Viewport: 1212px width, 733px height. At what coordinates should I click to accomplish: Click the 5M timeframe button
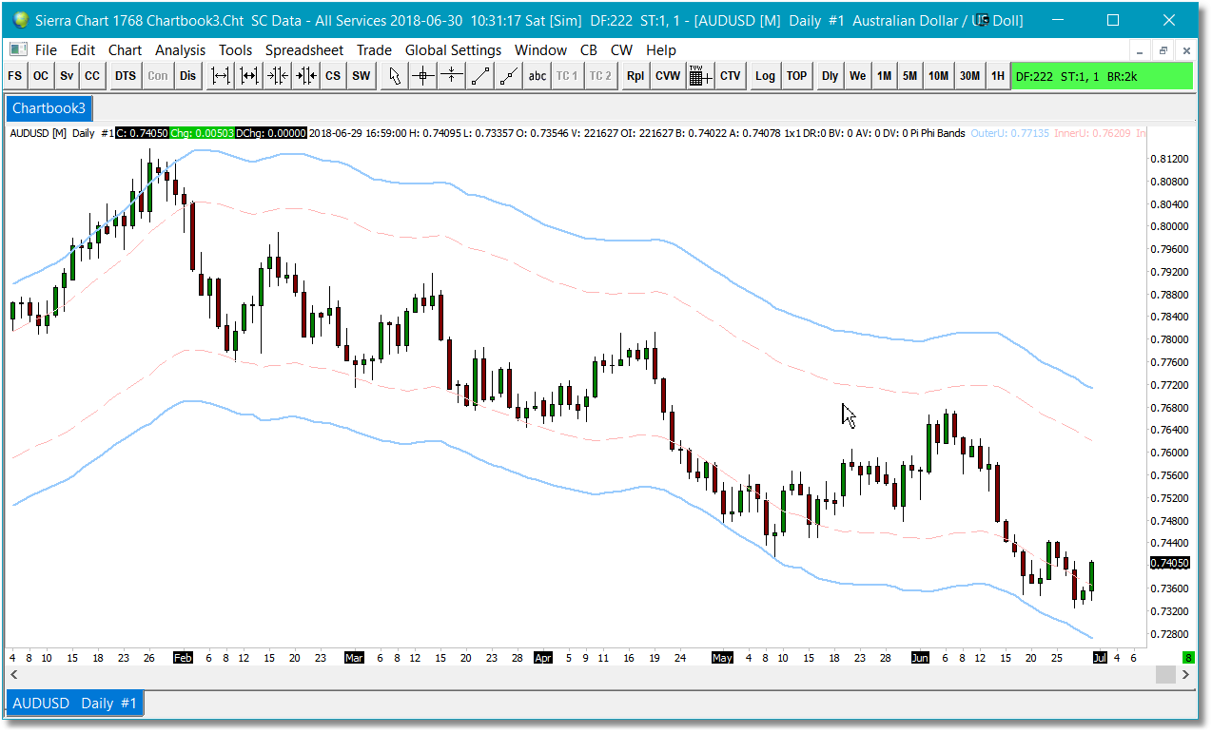(x=910, y=76)
